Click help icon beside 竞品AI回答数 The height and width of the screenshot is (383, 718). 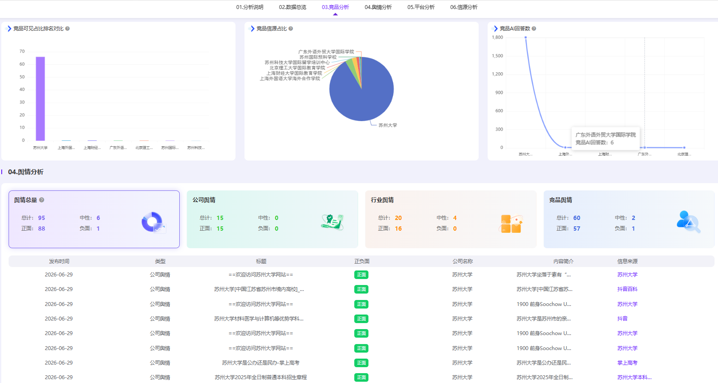534,29
